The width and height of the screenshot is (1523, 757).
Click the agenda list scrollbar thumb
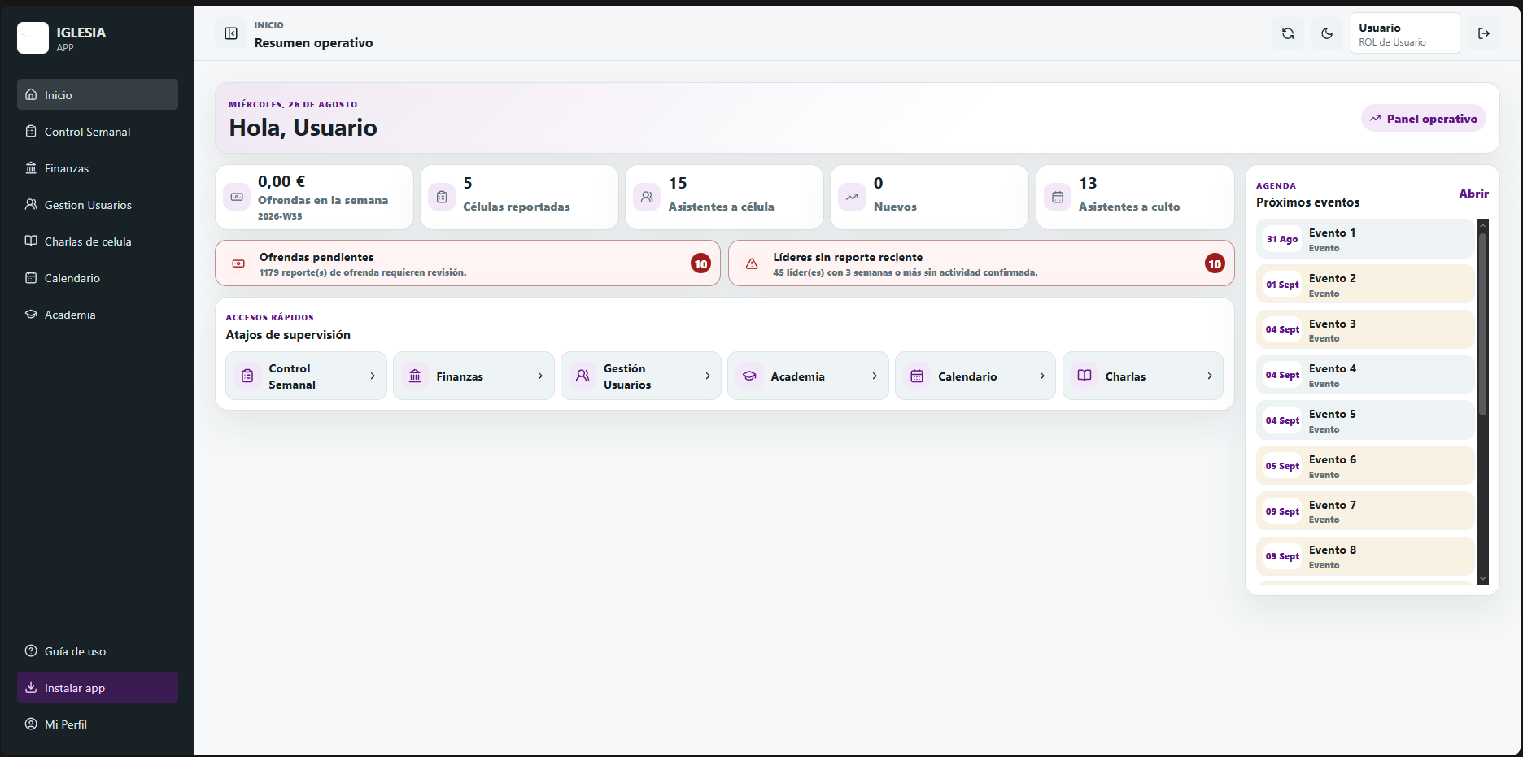[x=1482, y=324]
